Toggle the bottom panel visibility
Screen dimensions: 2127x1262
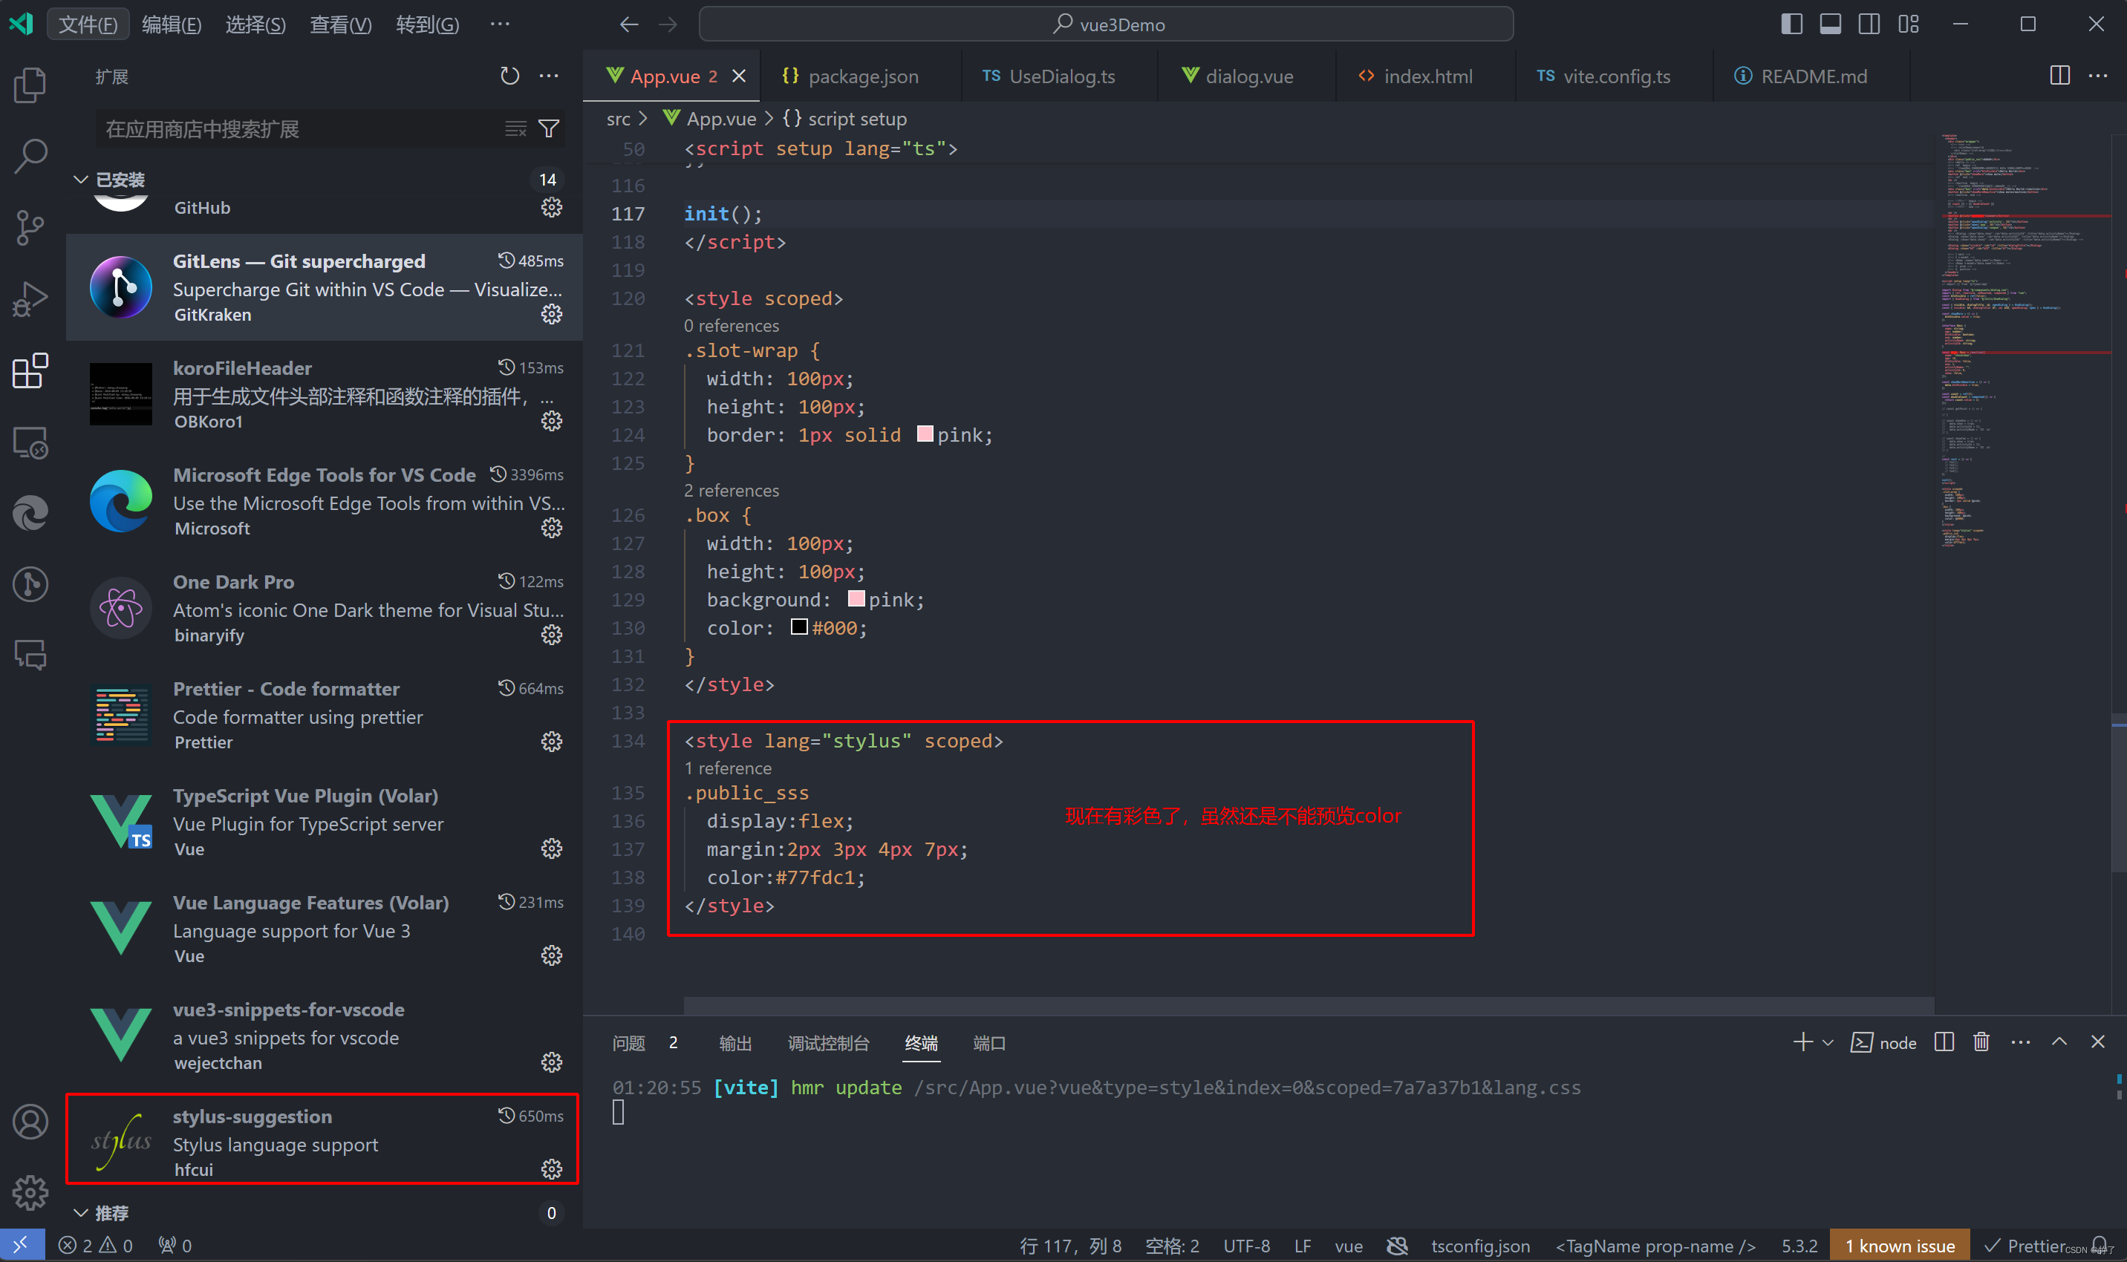pyautogui.click(x=1830, y=24)
